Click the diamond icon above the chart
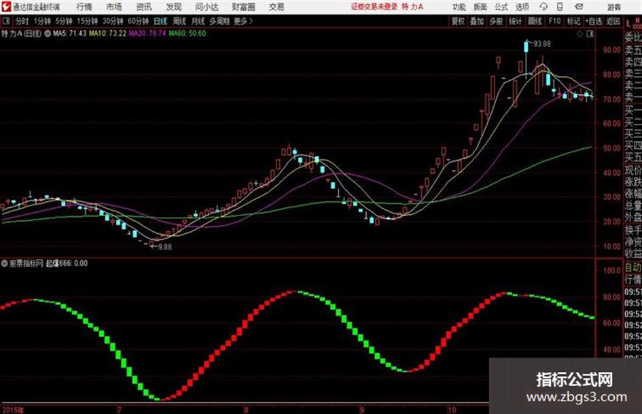 coord(579,34)
